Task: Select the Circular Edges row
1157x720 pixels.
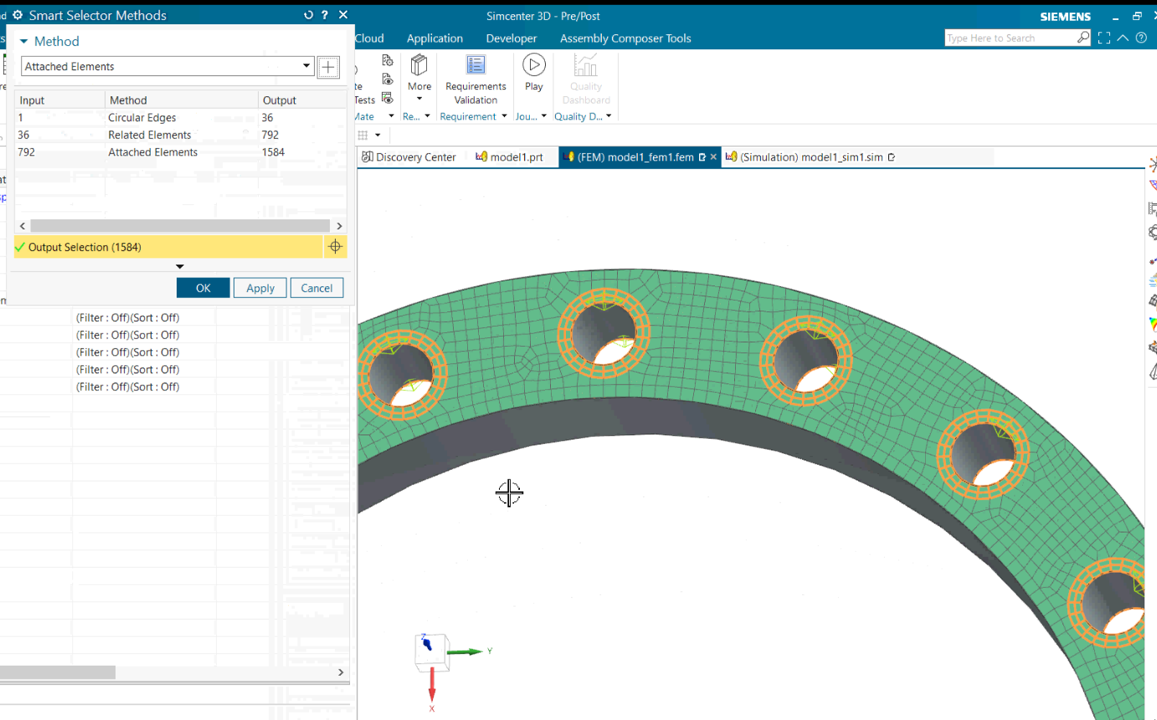Action: coord(180,117)
